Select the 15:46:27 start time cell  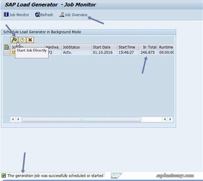128,53
